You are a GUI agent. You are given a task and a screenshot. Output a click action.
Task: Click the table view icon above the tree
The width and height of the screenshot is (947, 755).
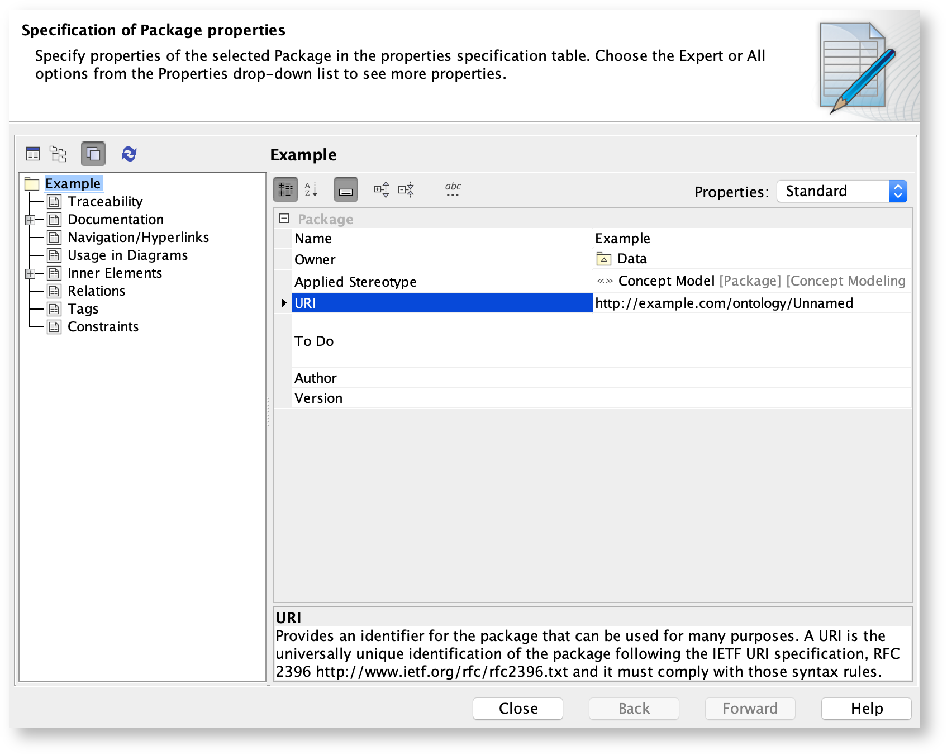(33, 154)
